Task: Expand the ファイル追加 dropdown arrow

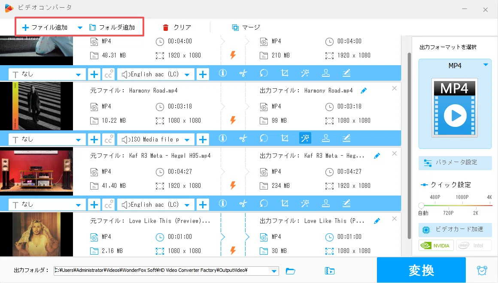Action: pyautogui.click(x=80, y=27)
